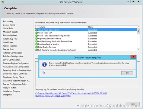The image size is (143, 109).
Task: Click green check beside PolyBase Query Service
Action: [37, 41]
